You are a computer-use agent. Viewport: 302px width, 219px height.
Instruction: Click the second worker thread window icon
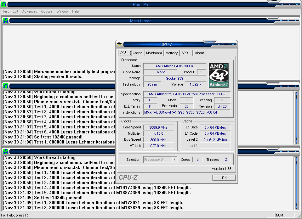pyautogui.click(x=6, y=151)
